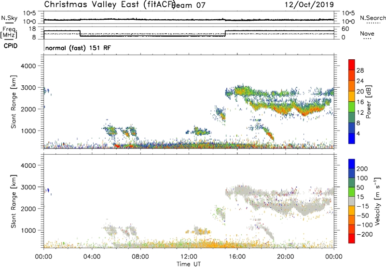Select "1000" on the velocity panel axis
This screenshot has width=386, height=267.
(28, 230)
